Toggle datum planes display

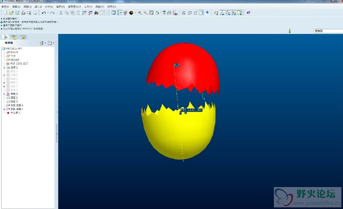tap(216, 13)
